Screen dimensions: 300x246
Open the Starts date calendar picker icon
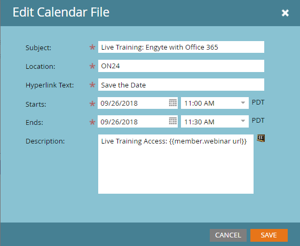coord(173,103)
